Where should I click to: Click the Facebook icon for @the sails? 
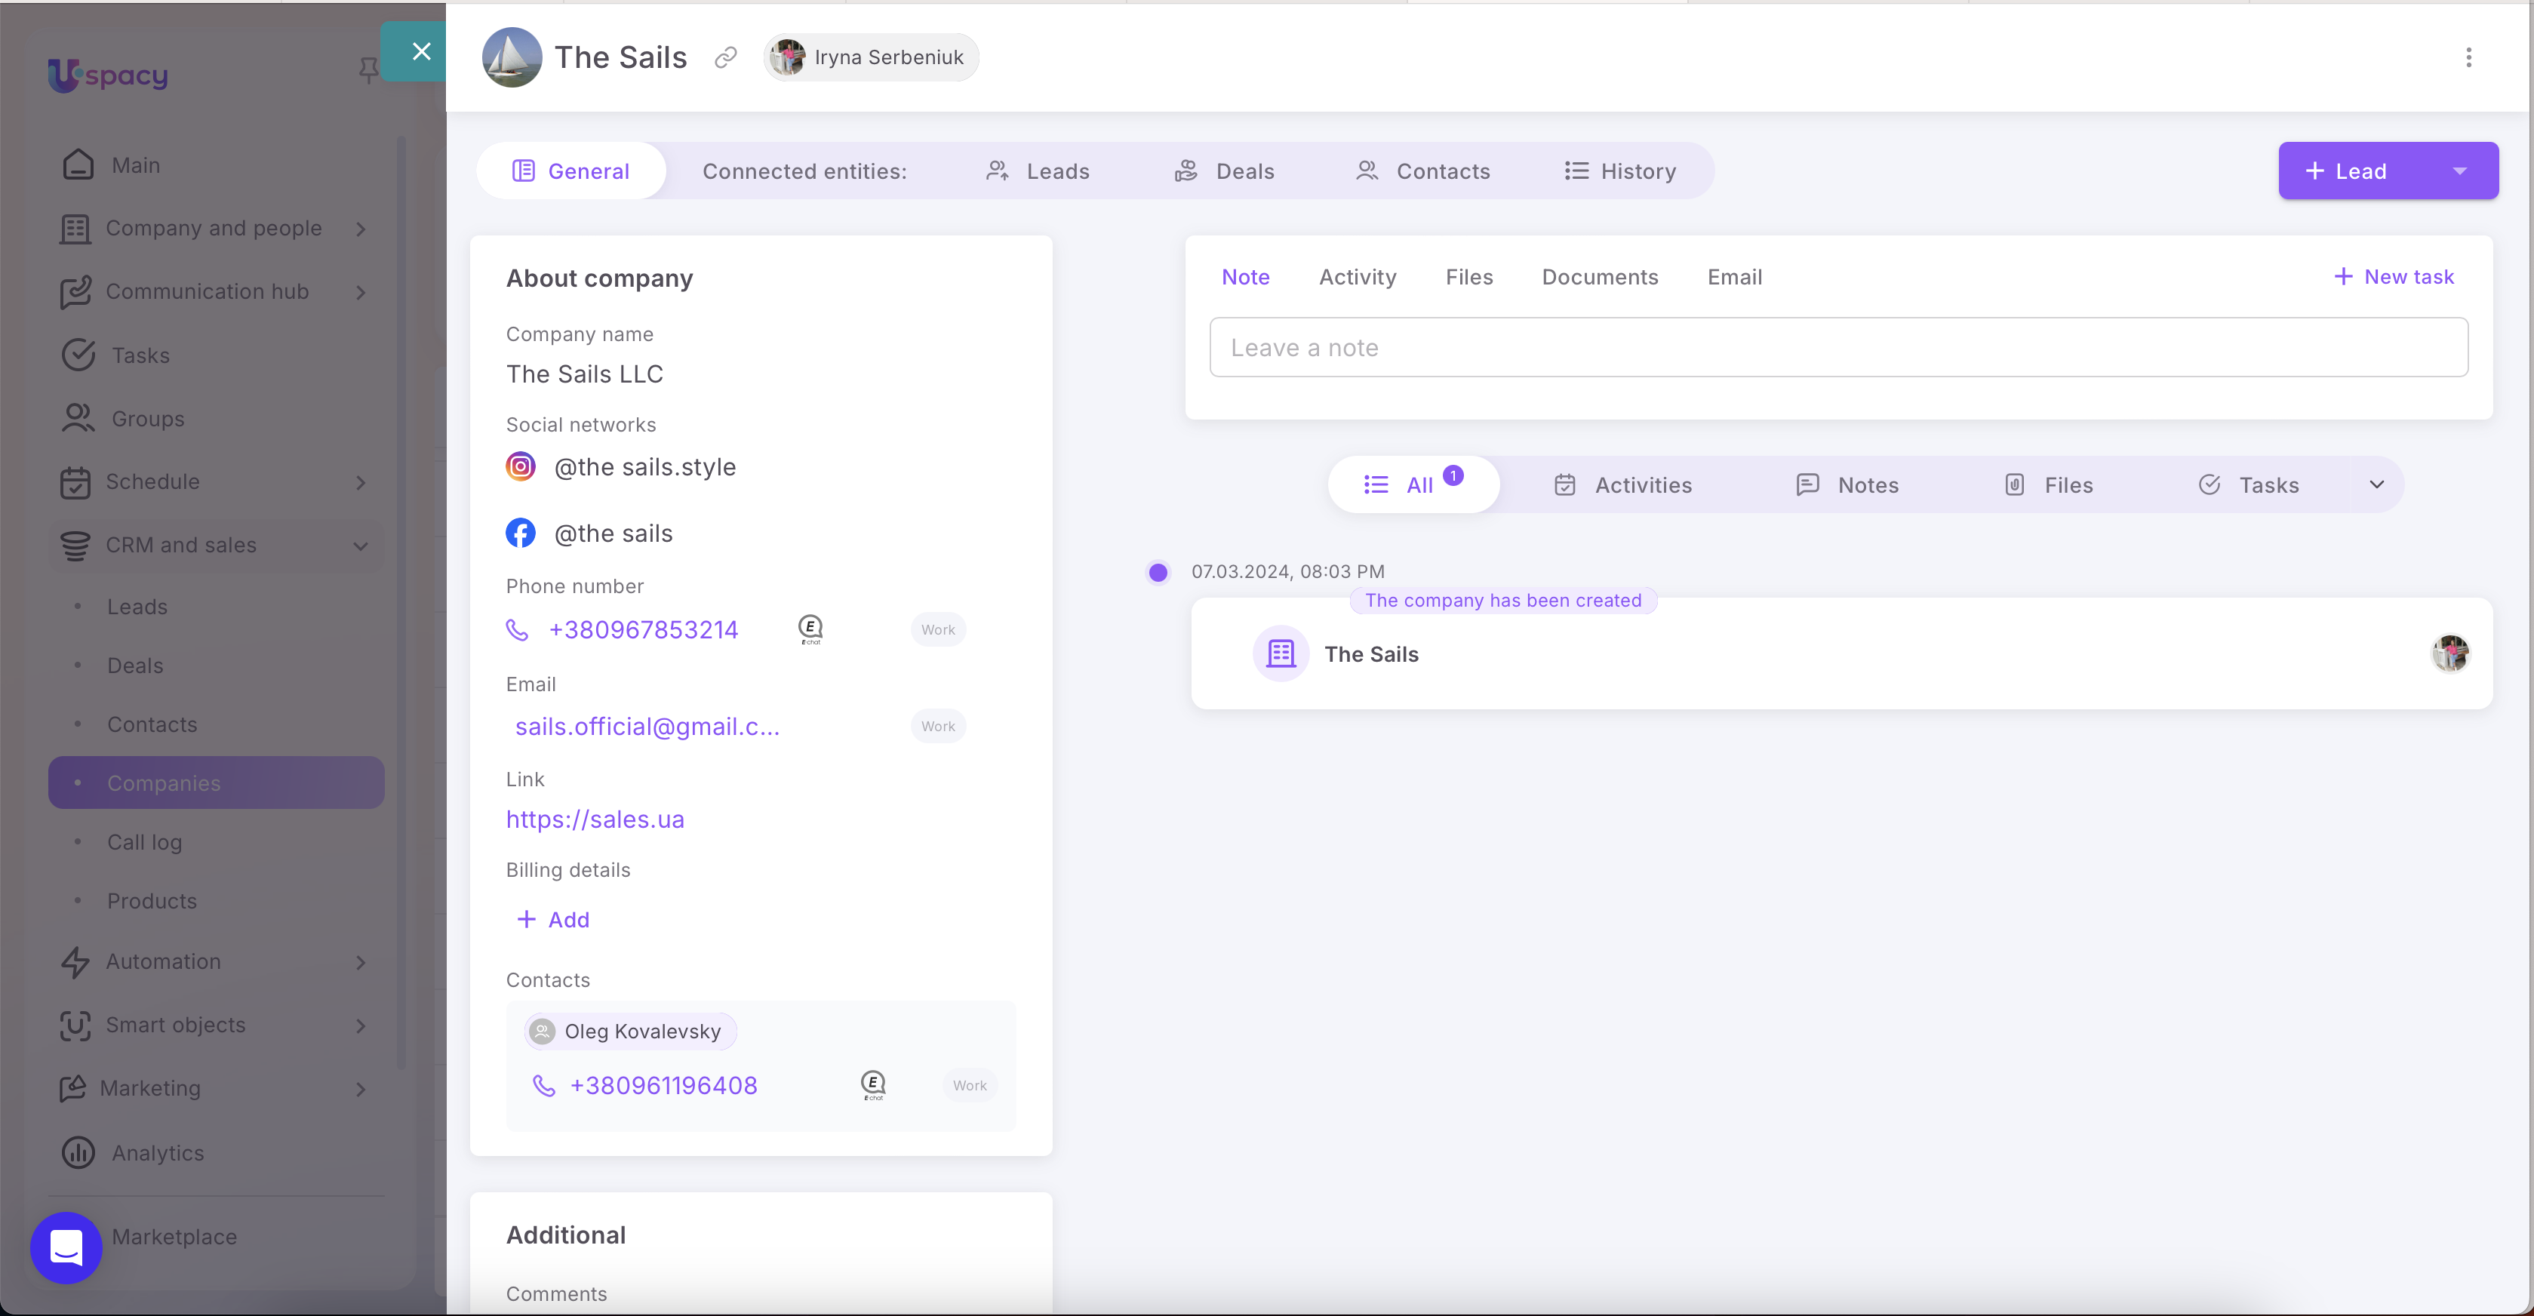coord(521,533)
